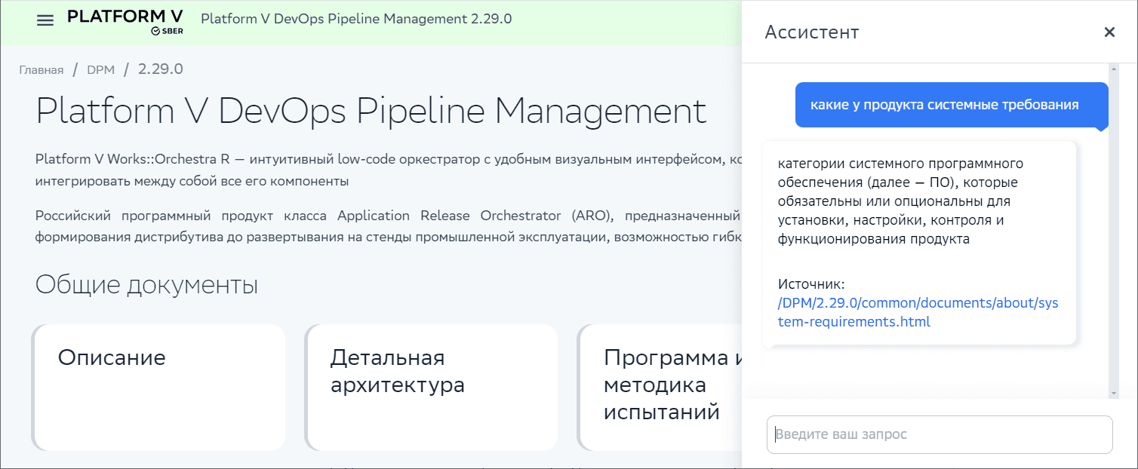This screenshot has height=469, width=1138.
Task: Click the Platform V Sber logo
Action: click(x=125, y=22)
